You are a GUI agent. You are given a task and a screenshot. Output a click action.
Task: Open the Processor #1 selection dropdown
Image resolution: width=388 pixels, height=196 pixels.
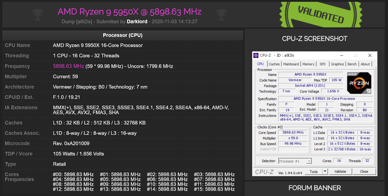(295, 161)
